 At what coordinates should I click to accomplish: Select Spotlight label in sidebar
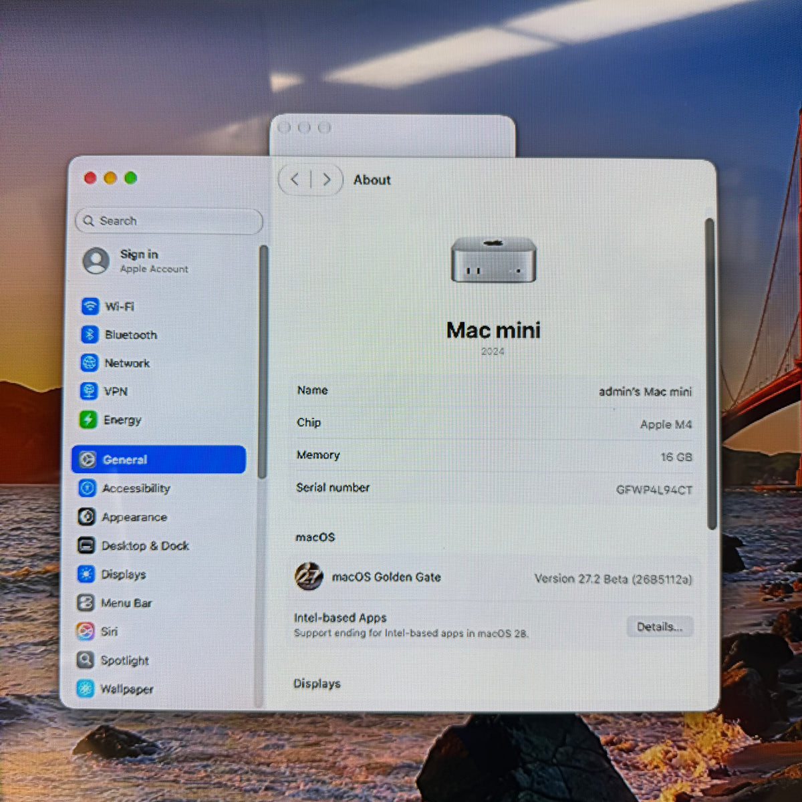click(x=125, y=660)
